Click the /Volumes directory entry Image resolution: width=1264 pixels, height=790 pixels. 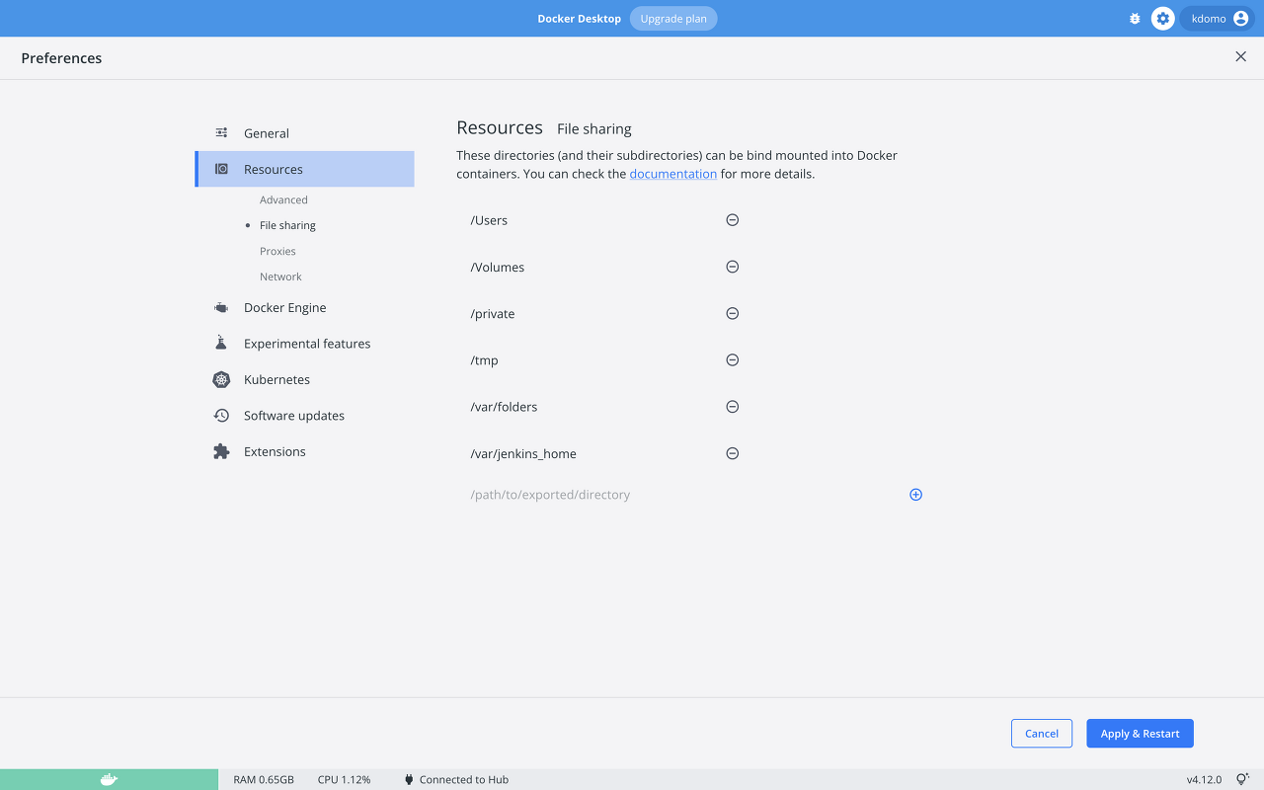pyautogui.click(x=498, y=267)
